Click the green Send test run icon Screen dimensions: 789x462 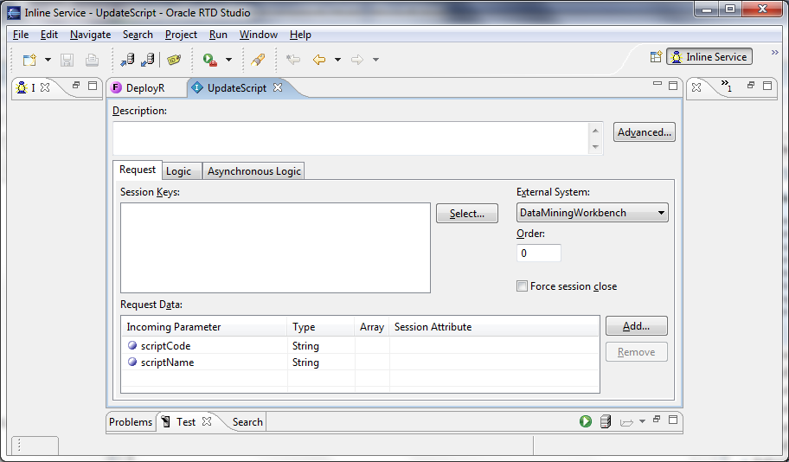coord(585,421)
